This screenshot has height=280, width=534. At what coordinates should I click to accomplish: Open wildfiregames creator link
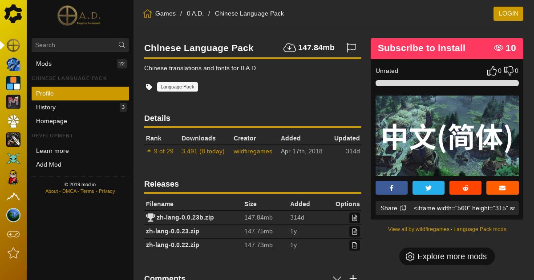[x=253, y=151]
